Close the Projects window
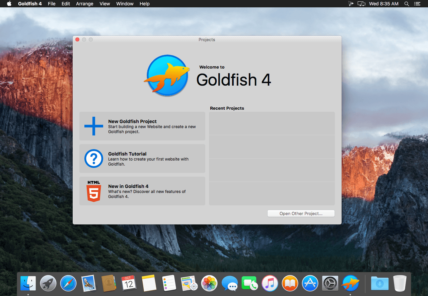Viewport: 428px width, 296px height. [77, 39]
